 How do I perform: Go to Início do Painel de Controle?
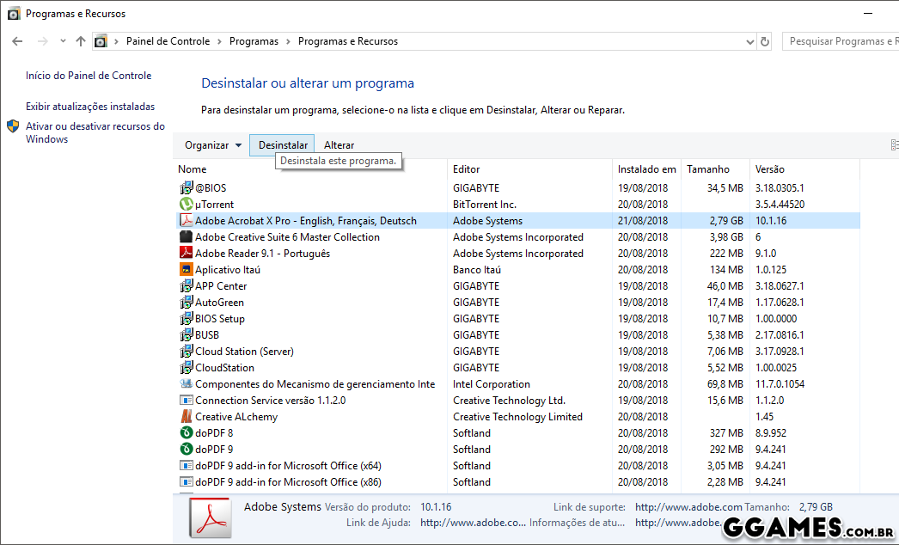[89, 76]
